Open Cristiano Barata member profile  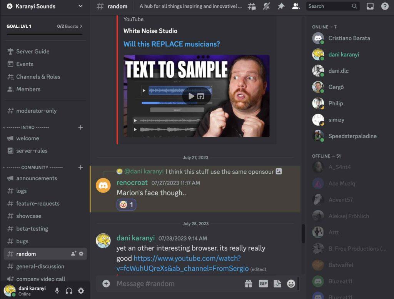pos(349,38)
